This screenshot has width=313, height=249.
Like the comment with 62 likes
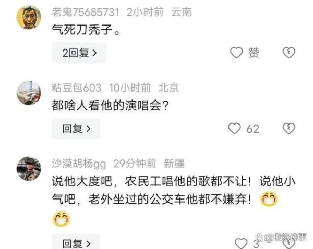click(x=234, y=128)
